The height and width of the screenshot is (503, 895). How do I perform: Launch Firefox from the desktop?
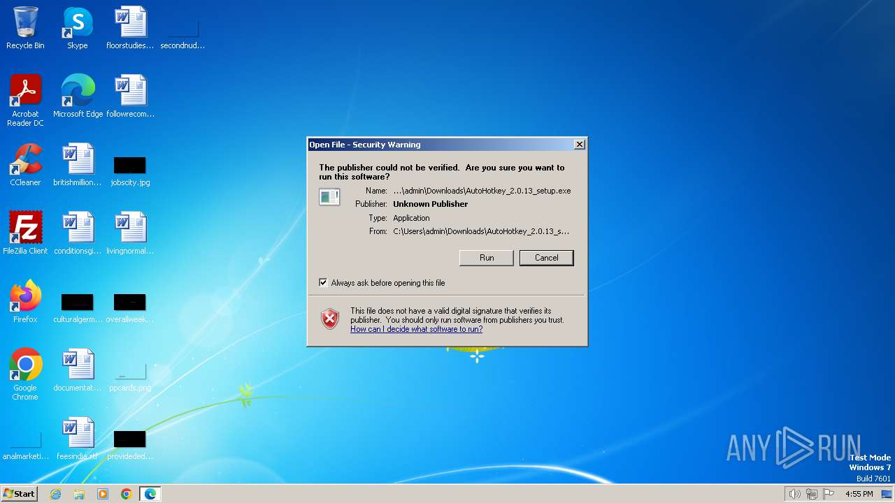[x=25, y=302]
